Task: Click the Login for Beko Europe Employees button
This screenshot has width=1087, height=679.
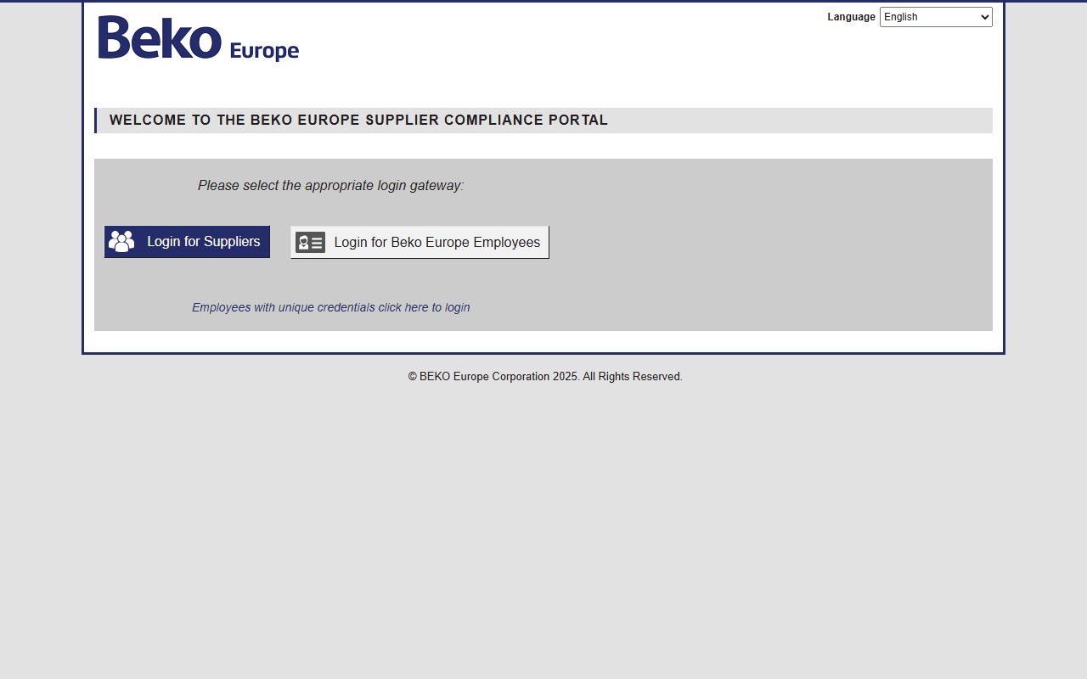Action: click(420, 242)
